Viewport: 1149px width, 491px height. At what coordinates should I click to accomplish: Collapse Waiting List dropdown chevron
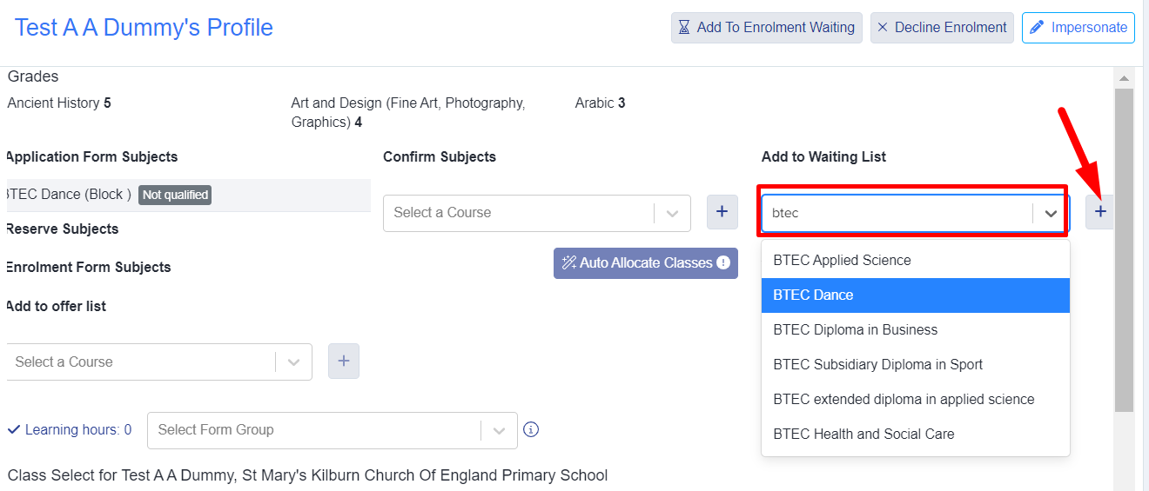click(x=1051, y=213)
